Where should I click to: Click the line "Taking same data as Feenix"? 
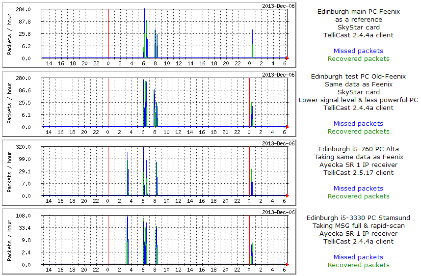pyautogui.click(x=359, y=157)
